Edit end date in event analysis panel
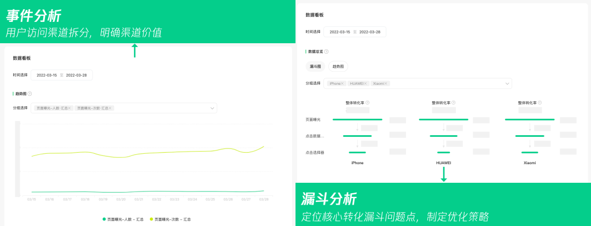The image size is (591, 226). 77,76
